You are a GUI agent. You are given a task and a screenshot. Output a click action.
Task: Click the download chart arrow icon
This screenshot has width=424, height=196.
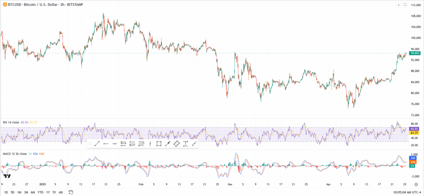[399, 5]
